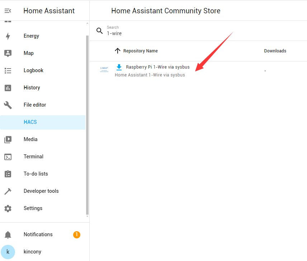Click the Terminal console icon

click(8, 157)
